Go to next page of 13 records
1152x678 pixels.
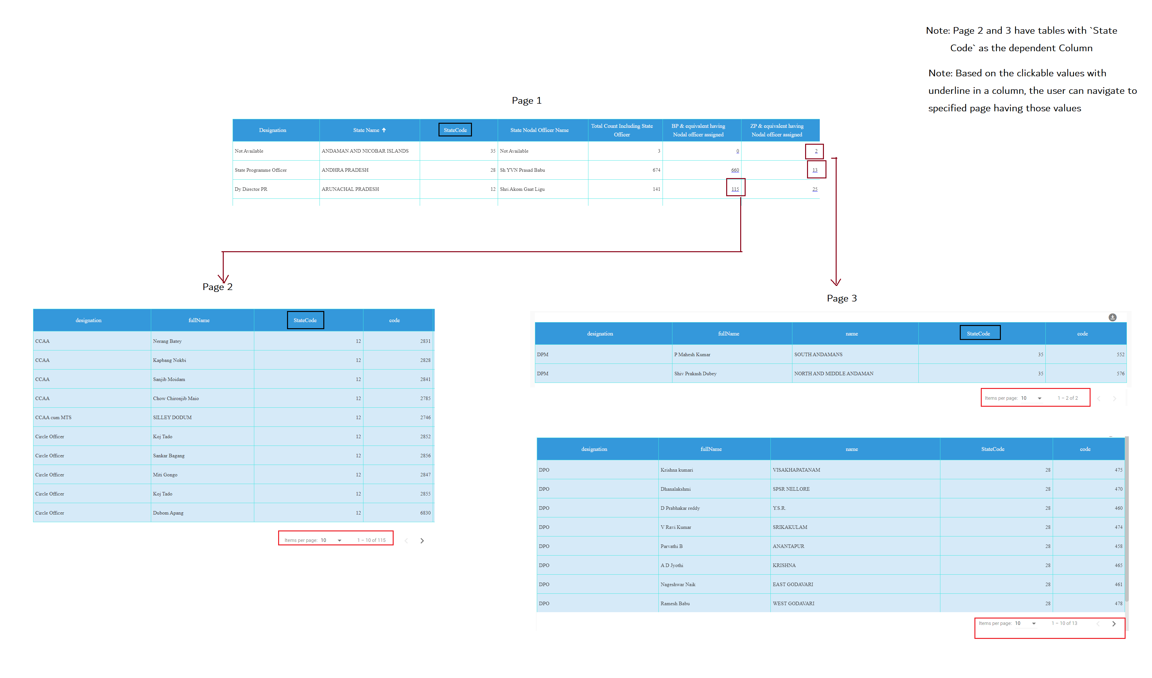[1113, 624]
